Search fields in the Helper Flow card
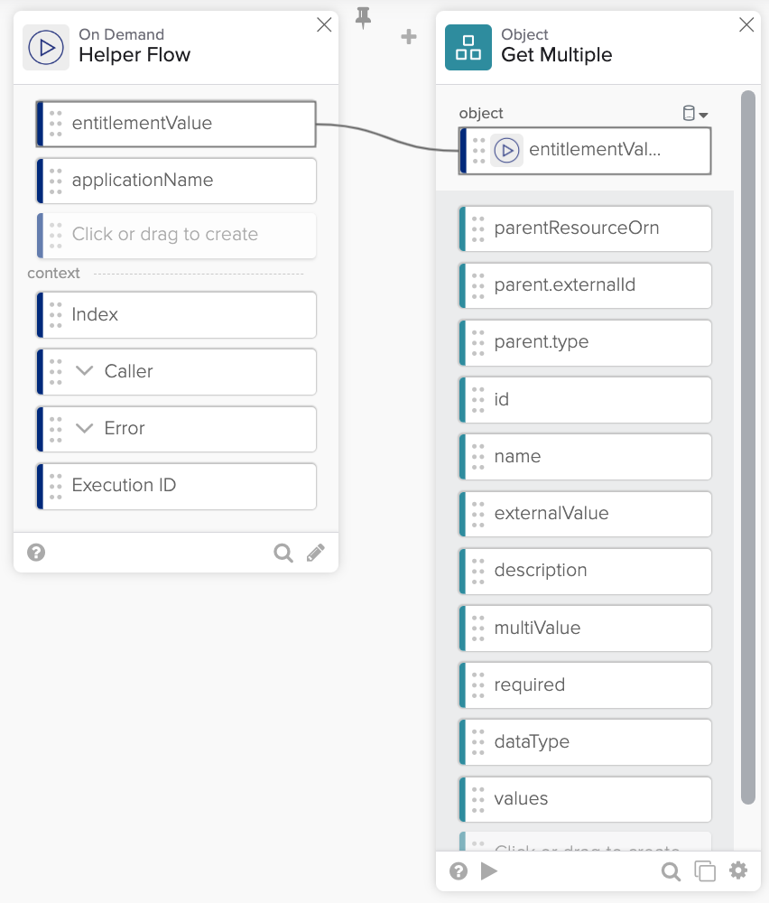Screen dimensions: 769x903 click(x=283, y=553)
